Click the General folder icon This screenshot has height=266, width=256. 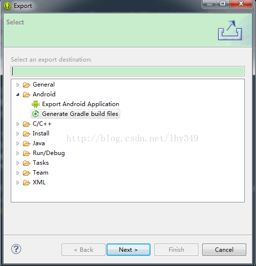(26, 85)
